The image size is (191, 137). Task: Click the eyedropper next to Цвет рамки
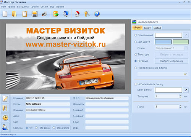(186, 90)
